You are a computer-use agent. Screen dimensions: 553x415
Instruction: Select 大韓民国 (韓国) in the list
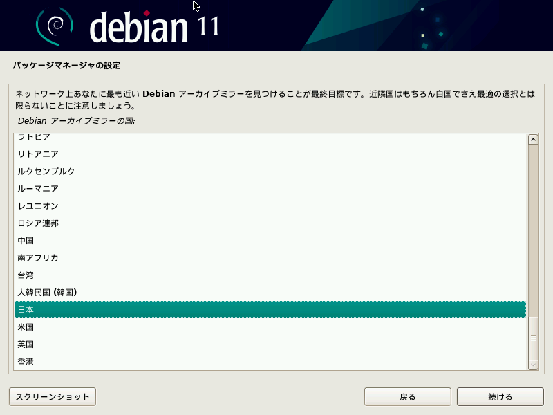tap(270, 292)
